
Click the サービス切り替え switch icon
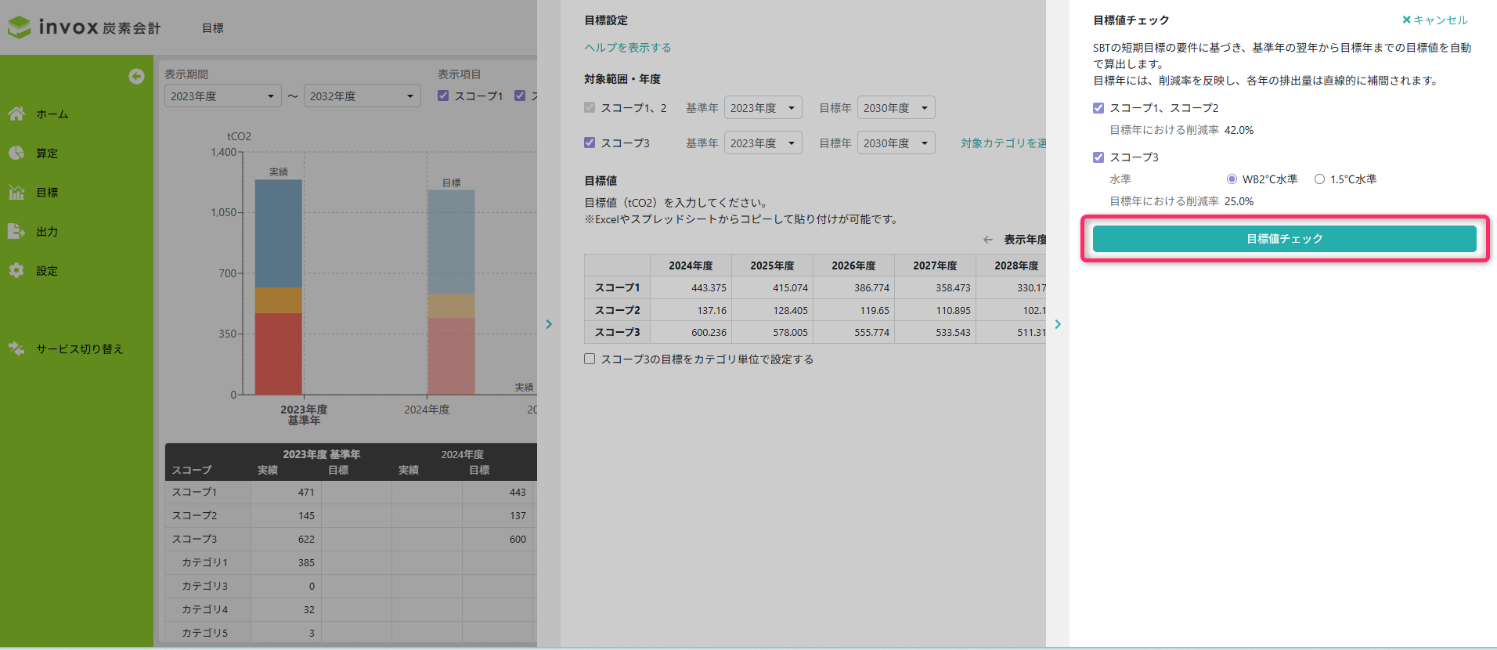pyautogui.click(x=16, y=348)
